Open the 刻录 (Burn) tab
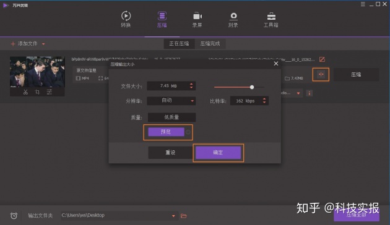Viewport: 390px width, 225px height. tap(233, 19)
